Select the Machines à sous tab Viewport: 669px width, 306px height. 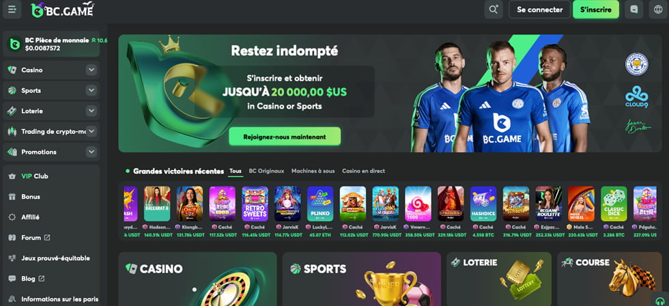pyautogui.click(x=313, y=171)
